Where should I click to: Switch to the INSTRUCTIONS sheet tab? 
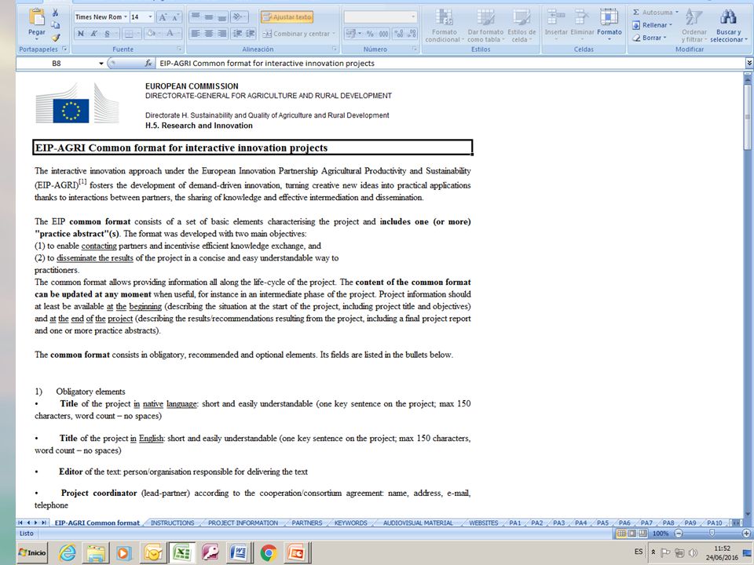tap(172, 523)
